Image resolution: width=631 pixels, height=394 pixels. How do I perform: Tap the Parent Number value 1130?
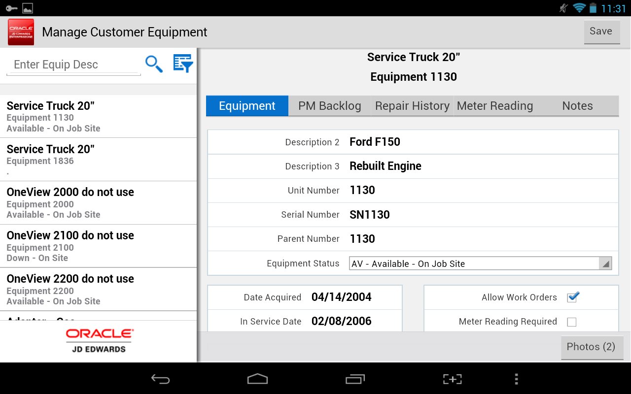[362, 239]
